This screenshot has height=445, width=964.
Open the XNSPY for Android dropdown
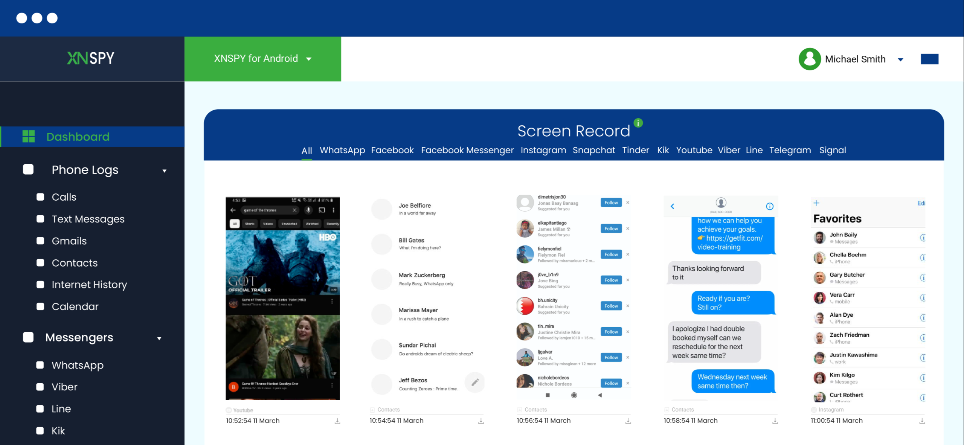click(263, 59)
